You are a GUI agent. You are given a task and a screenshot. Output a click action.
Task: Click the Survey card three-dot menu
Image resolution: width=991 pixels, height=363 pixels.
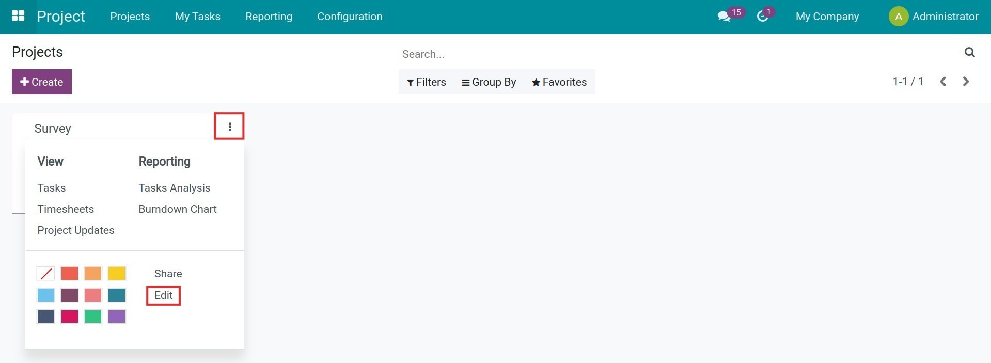tap(229, 127)
